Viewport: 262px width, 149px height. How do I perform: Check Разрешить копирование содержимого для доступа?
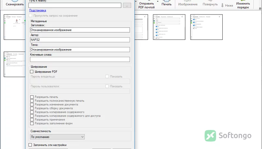click(32, 116)
